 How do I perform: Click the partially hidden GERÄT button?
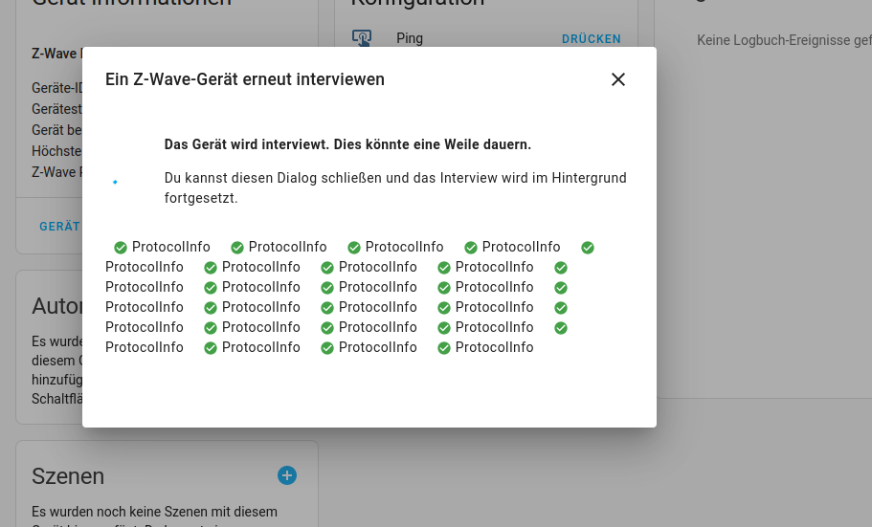[x=59, y=227]
